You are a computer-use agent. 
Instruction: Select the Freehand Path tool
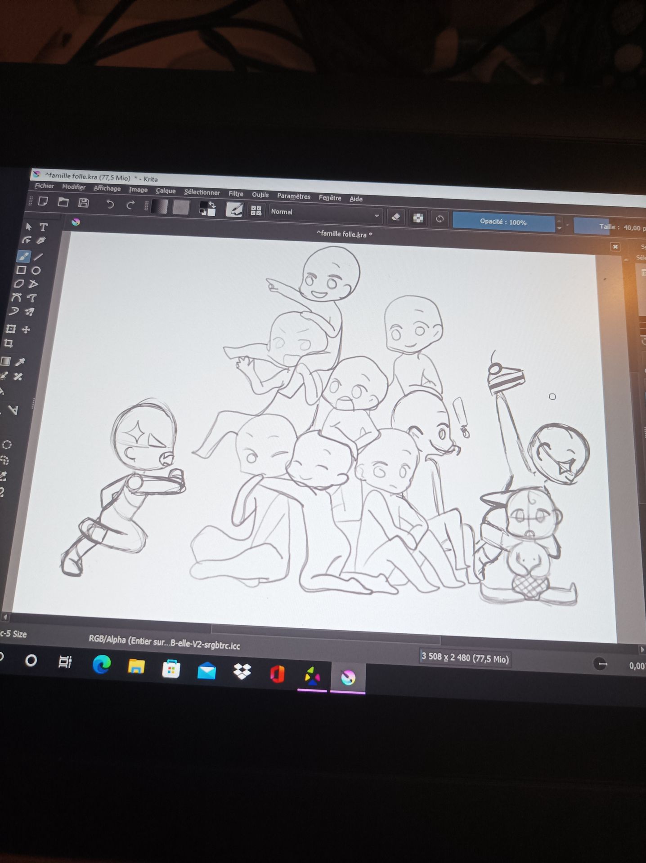tap(31, 298)
